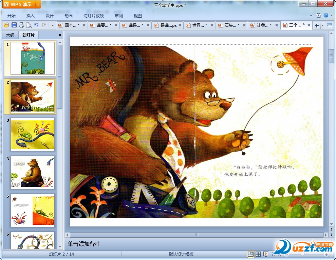Click the thumbnail pane scroll up arrow
The width and height of the screenshot is (336, 260).
click(60, 42)
